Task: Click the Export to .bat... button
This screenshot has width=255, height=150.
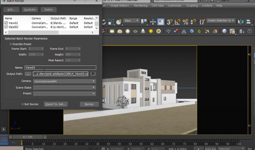Action: [56, 104]
